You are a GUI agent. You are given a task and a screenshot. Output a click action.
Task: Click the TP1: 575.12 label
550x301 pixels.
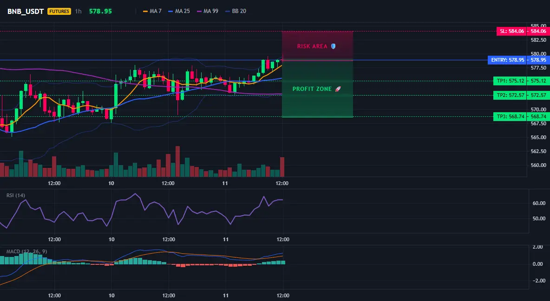510,81
